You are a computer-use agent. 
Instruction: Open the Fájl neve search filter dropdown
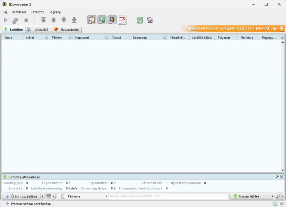click(x=83, y=196)
